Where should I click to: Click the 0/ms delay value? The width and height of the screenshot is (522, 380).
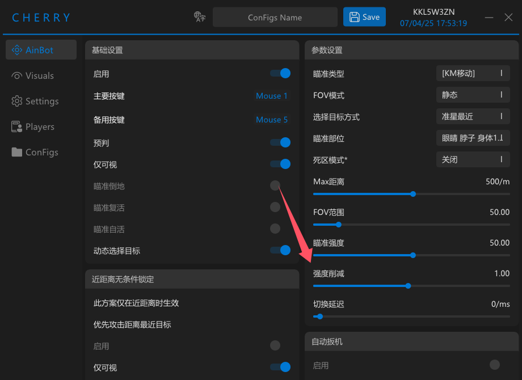[500, 304]
